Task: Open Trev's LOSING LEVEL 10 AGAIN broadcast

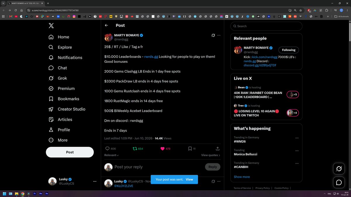Action: [257, 113]
